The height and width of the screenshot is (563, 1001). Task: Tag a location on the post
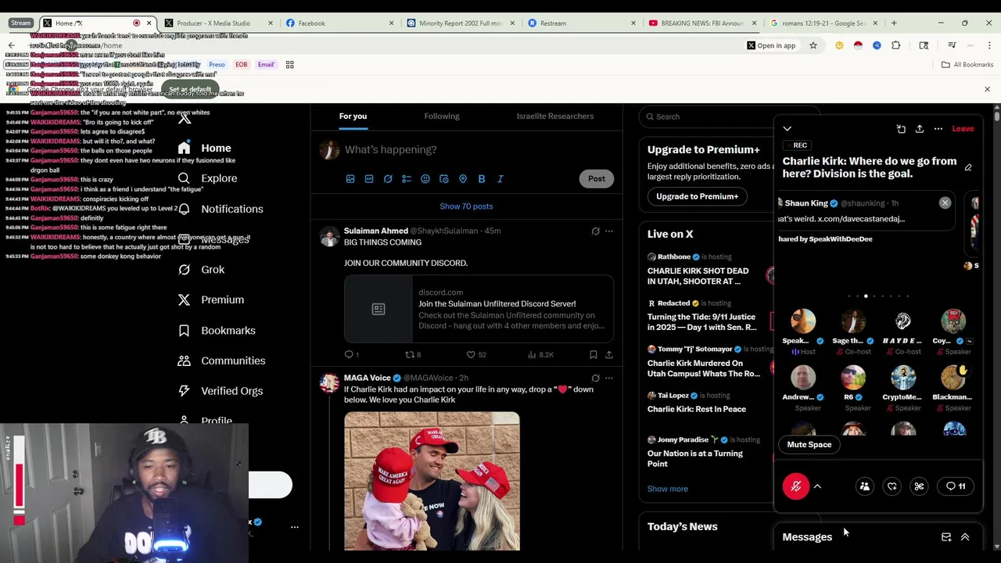pos(463,179)
